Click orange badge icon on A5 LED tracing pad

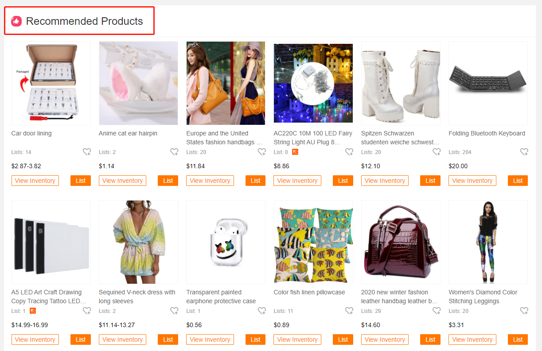coord(33,311)
